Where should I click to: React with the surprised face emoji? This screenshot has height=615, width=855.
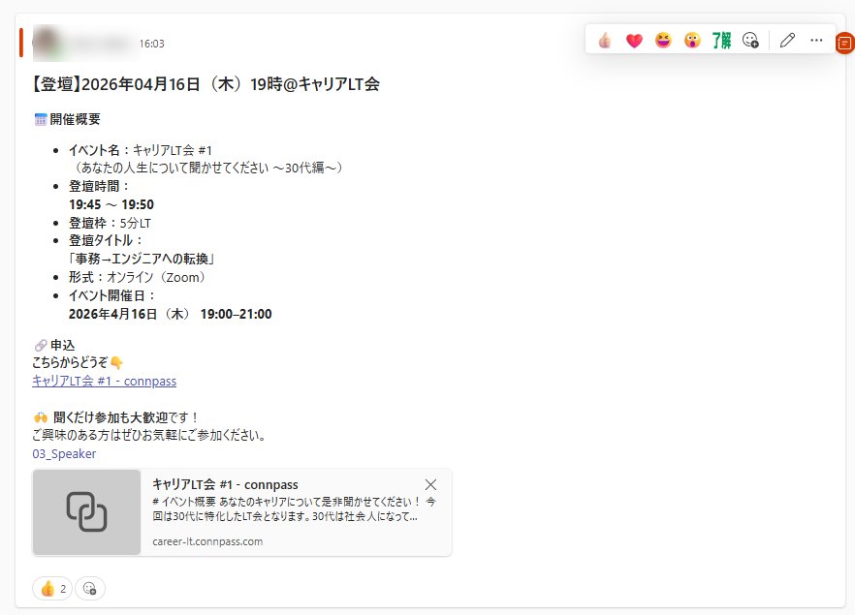[692, 41]
